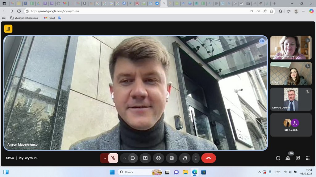This screenshot has width=316, height=177.
Task: Toggle closed captions on
Action: click(x=172, y=158)
